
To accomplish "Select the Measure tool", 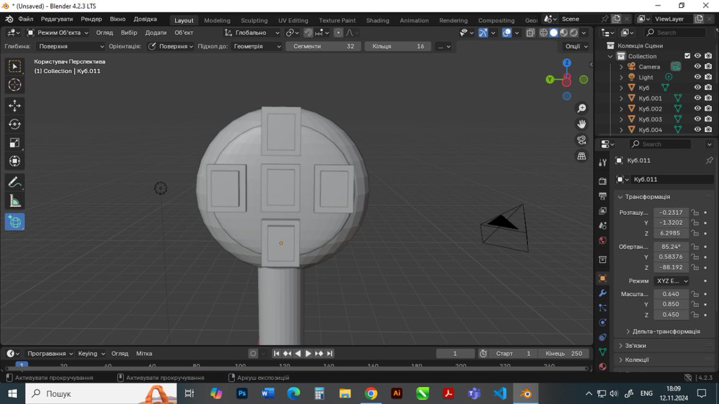I will [x=15, y=201].
